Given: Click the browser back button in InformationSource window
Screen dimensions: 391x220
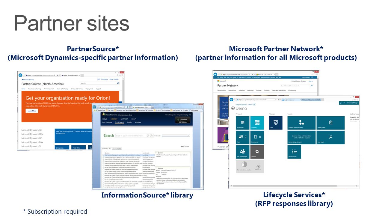Looking at the screenshot, I should pyautogui.click(x=94, y=107).
